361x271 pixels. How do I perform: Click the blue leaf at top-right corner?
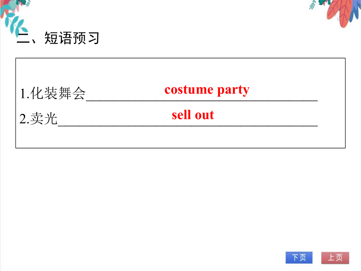click(x=356, y=11)
